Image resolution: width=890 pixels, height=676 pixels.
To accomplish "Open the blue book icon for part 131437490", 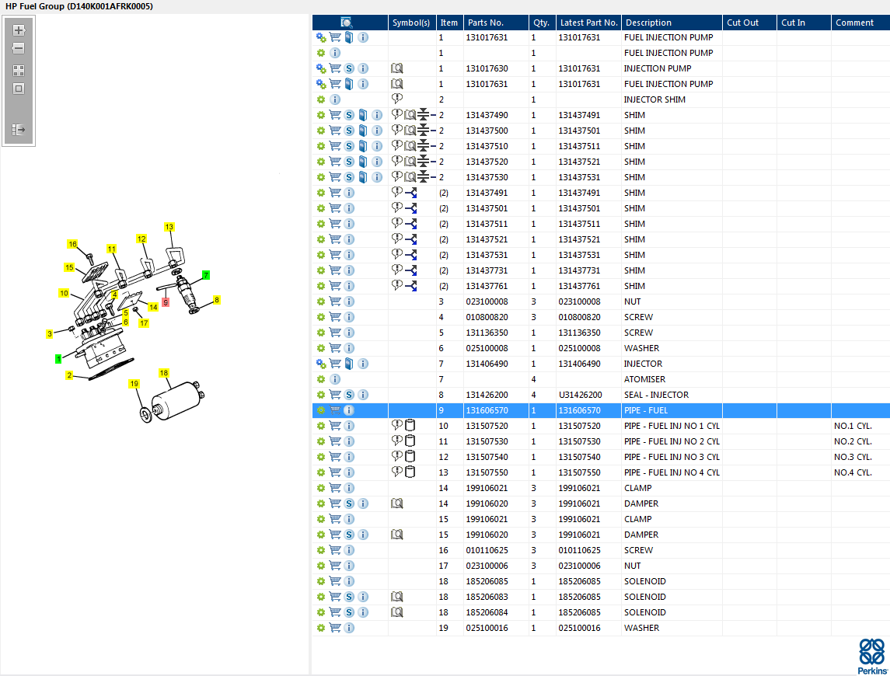I will pyautogui.click(x=363, y=115).
